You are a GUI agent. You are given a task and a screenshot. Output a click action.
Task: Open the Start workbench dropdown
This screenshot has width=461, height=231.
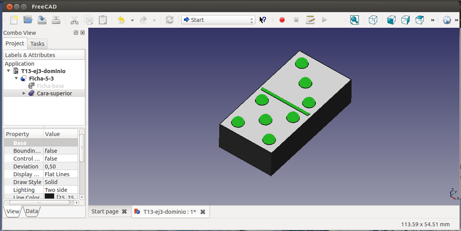point(218,20)
